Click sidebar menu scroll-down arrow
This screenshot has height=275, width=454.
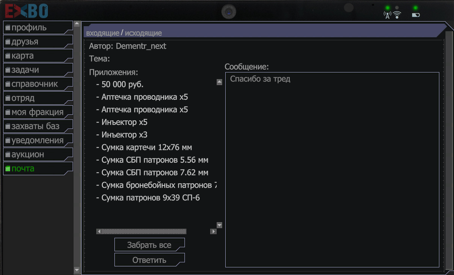pos(77,270)
